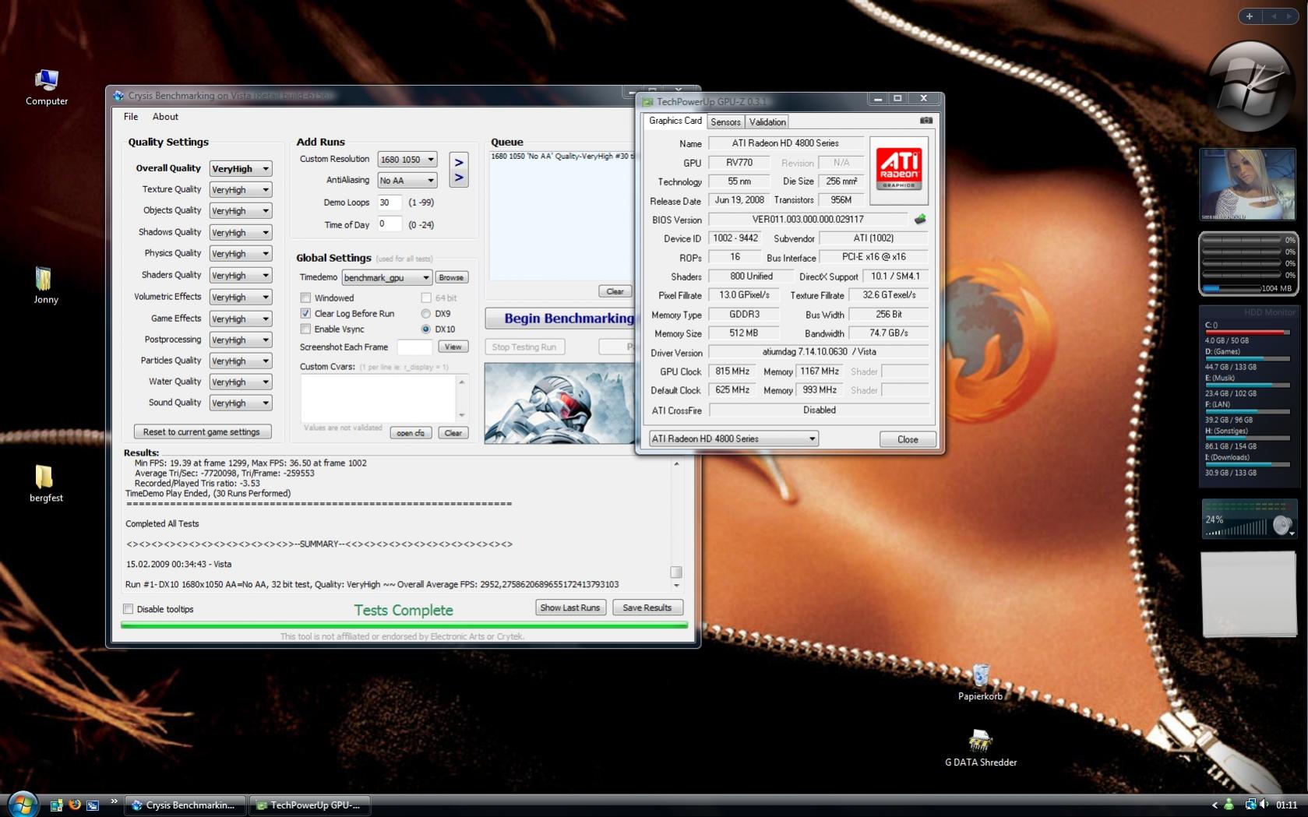
Task: Switch to the Graphics Card tab
Action: click(x=675, y=121)
